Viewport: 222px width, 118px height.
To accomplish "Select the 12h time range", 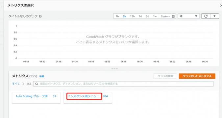I will point(133,16).
